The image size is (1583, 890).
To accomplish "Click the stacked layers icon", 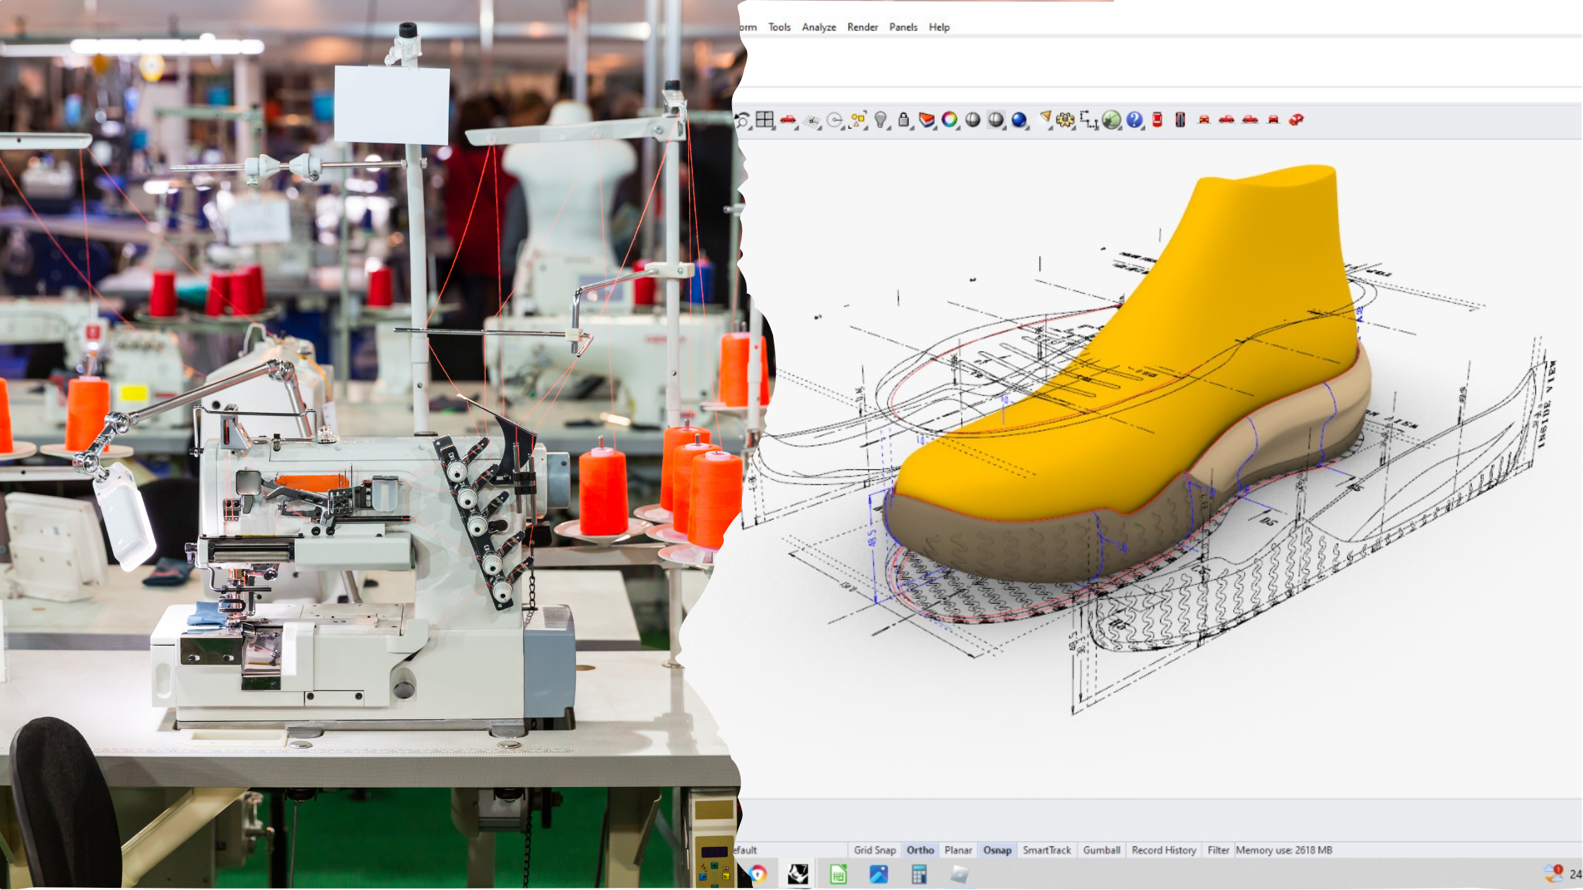I will (x=926, y=119).
